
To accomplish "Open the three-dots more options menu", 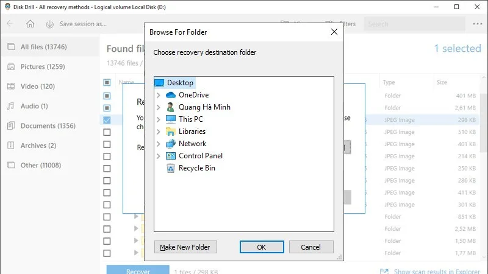I will click(478, 24).
